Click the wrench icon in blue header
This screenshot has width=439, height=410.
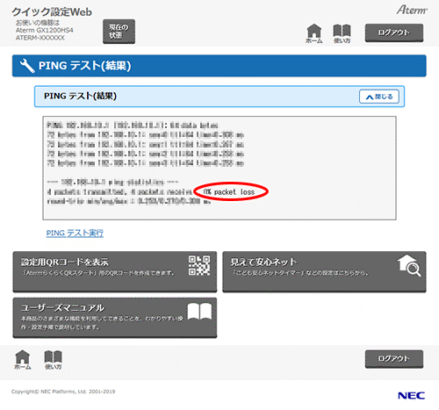point(27,66)
